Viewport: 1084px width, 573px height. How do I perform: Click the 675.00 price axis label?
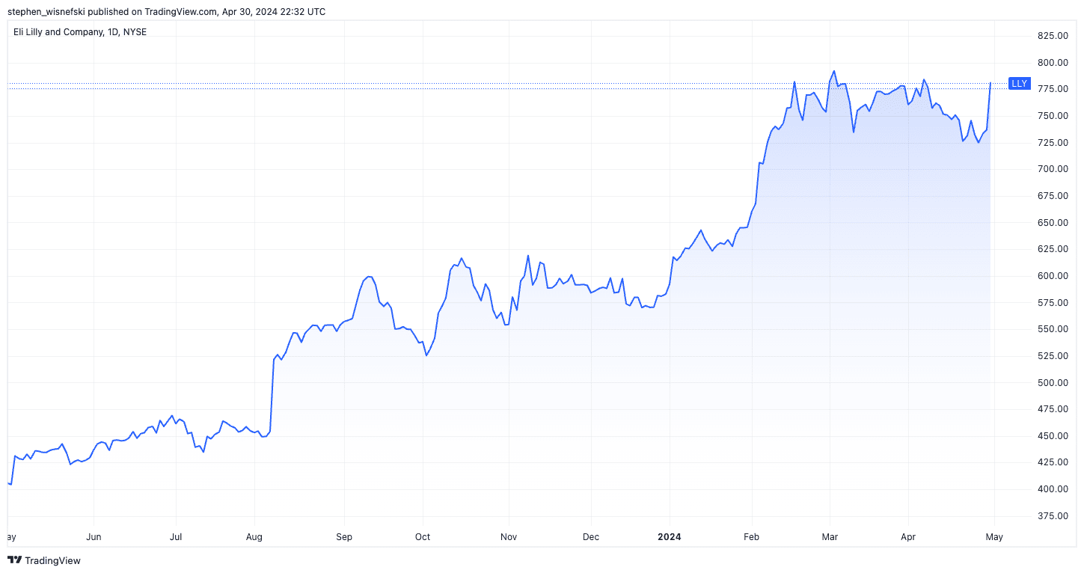(x=1052, y=196)
